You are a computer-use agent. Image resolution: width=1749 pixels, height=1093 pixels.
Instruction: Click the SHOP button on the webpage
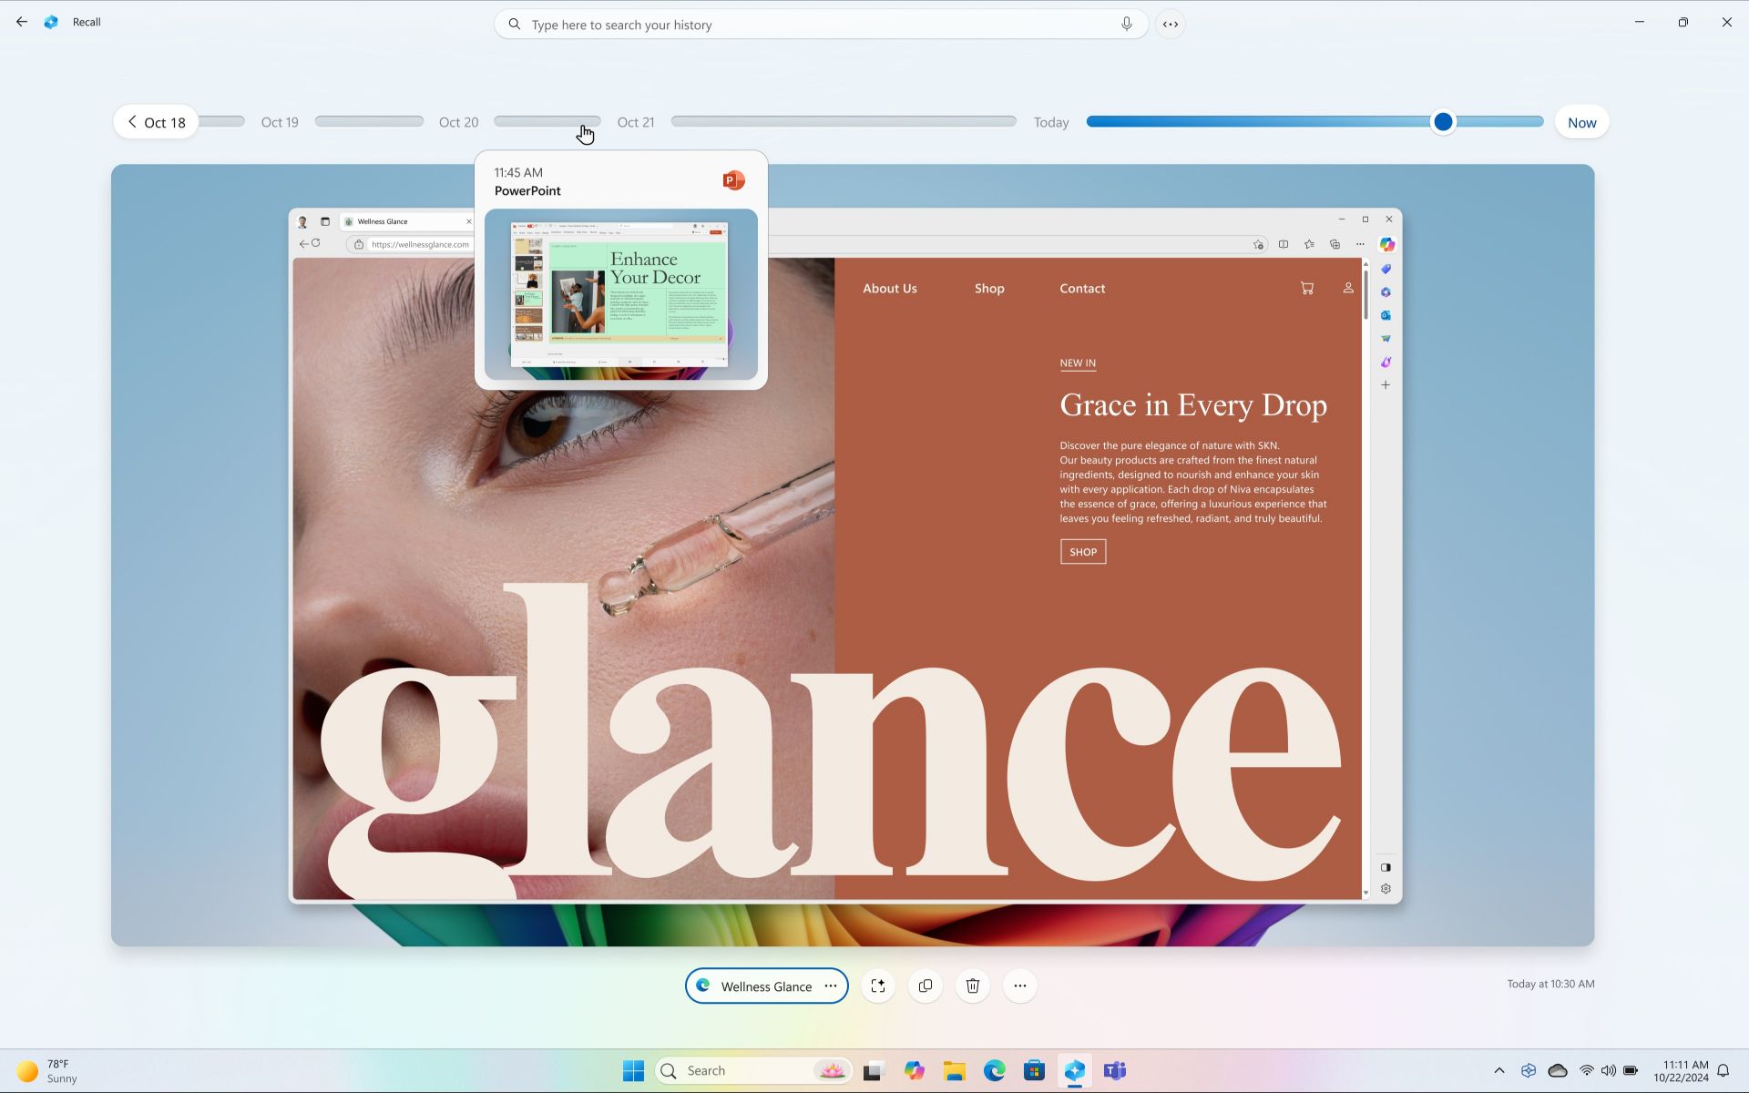point(1083,550)
